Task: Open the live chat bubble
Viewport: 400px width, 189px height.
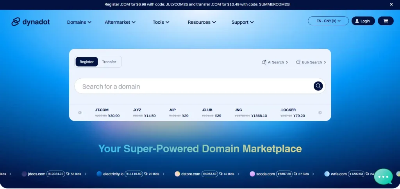Action: point(384,177)
